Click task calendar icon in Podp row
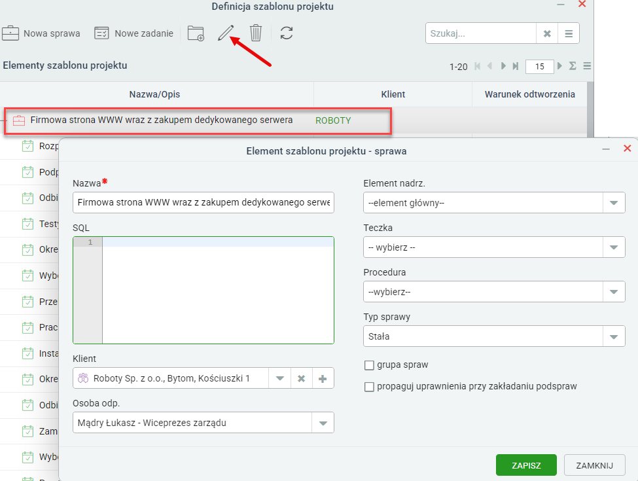The image size is (638, 481). (x=27, y=172)
